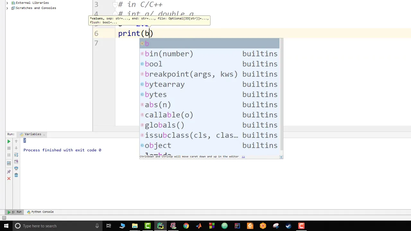Open File Explorer from taskbar
Image resolution: width=411 pixels, height=231 pixels.
tap(135, 226)
